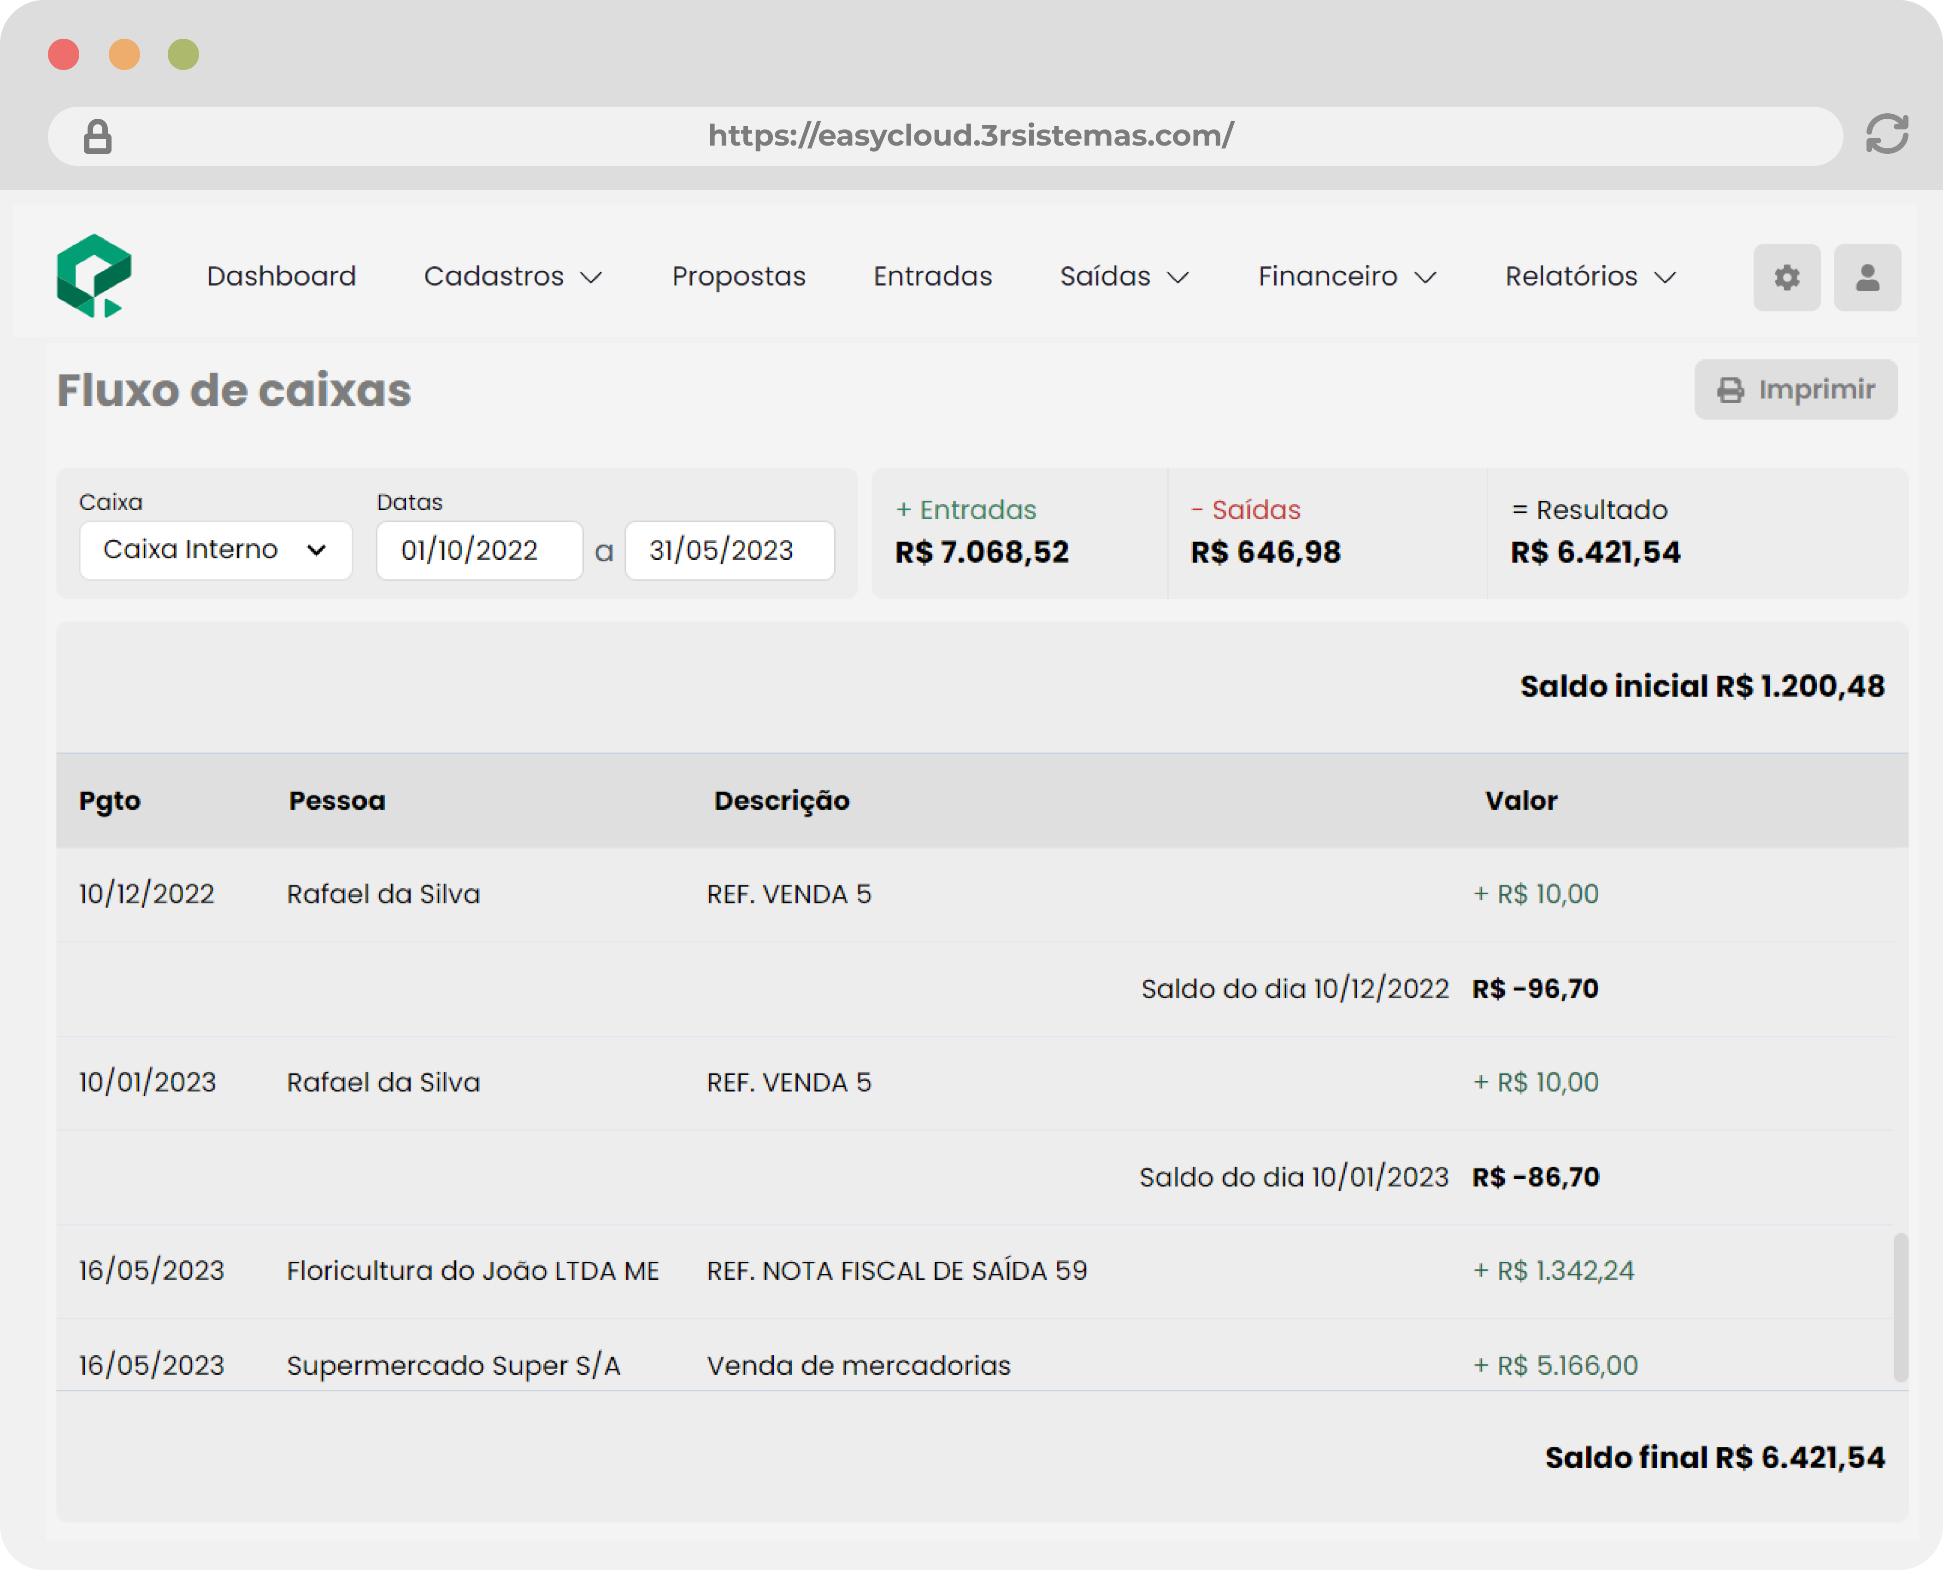Open the Entradas page
Screen dimensions: 1943x1570
933,276
